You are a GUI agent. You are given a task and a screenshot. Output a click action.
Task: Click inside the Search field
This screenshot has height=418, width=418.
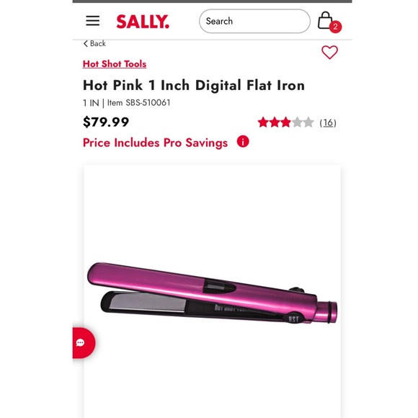pos(254,21)
